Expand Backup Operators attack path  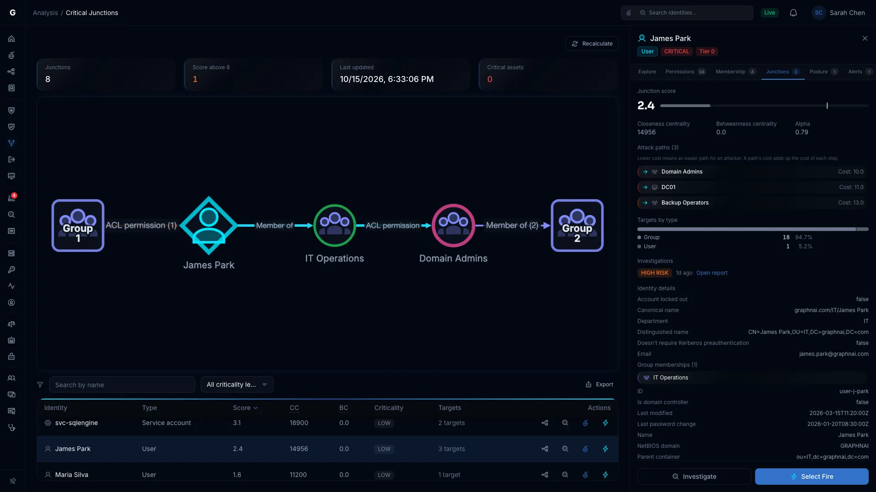(x=753, y=203)
